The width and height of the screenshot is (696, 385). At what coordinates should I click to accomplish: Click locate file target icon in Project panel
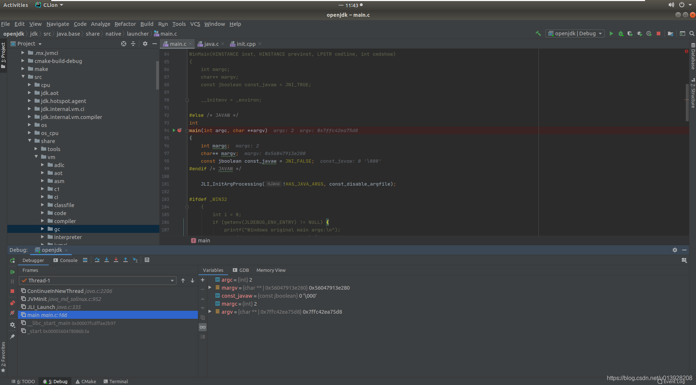124,44
